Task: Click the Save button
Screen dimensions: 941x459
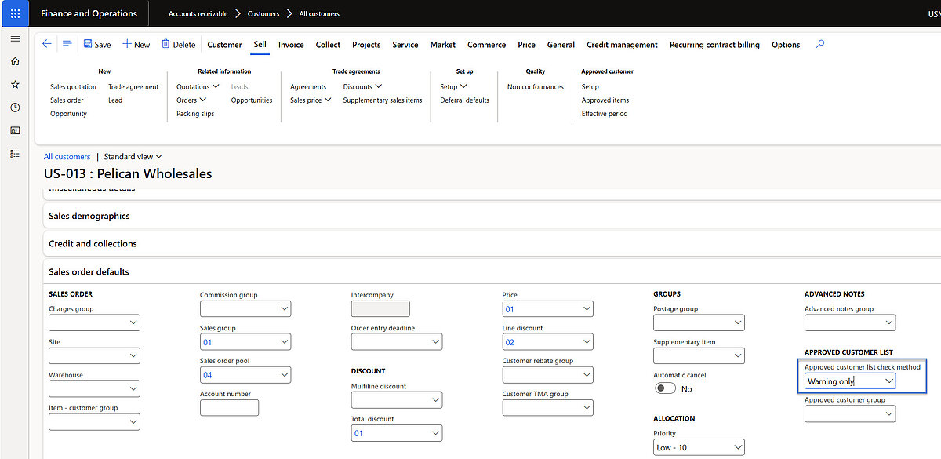Action: (97, 45)
